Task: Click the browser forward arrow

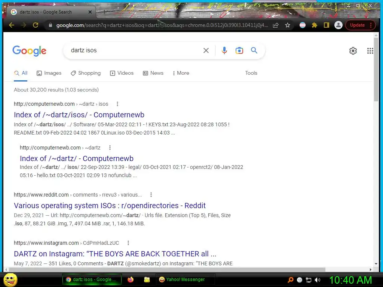Action: coord(24,25)
